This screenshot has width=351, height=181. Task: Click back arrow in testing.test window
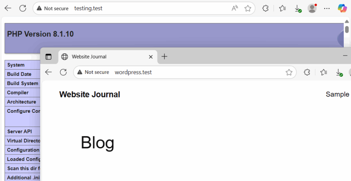(8, 9)
